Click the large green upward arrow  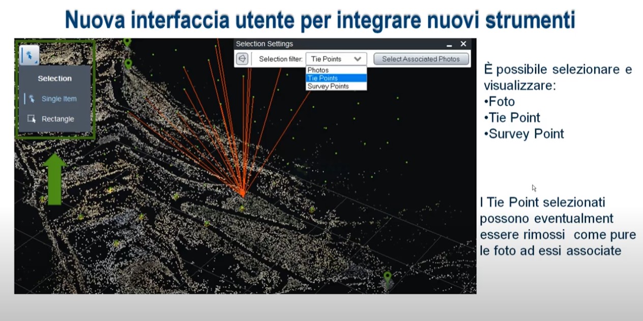(54, 180)
